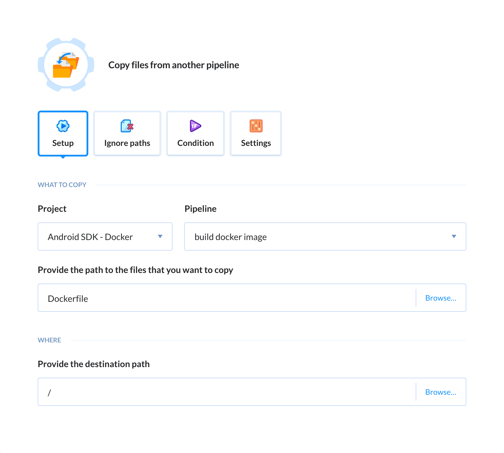This screenshot has height=453, width=504.
Task: Click the Copy files from another pipeline title
Action: point(173,65)
